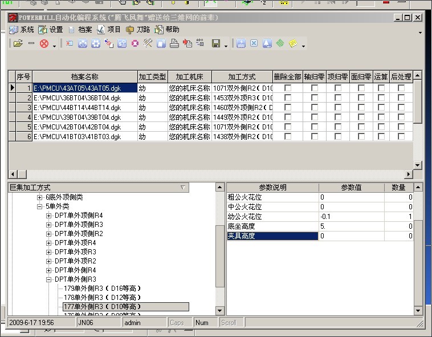Screen dimensions: 432x337
Task: Click the blue butterfly-shaped toolbar icon
Action: [83, 43]
